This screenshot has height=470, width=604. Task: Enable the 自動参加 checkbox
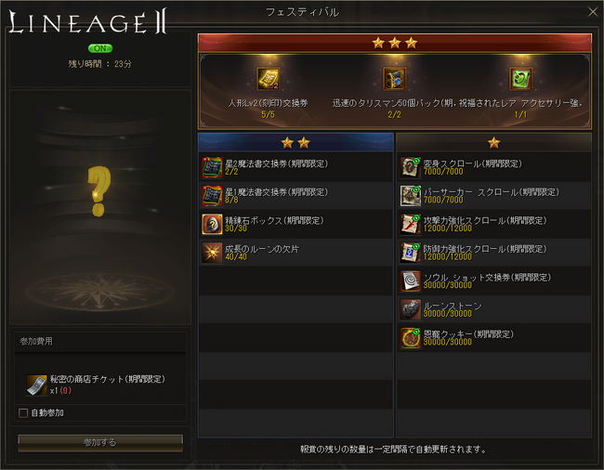coord(23,413)
